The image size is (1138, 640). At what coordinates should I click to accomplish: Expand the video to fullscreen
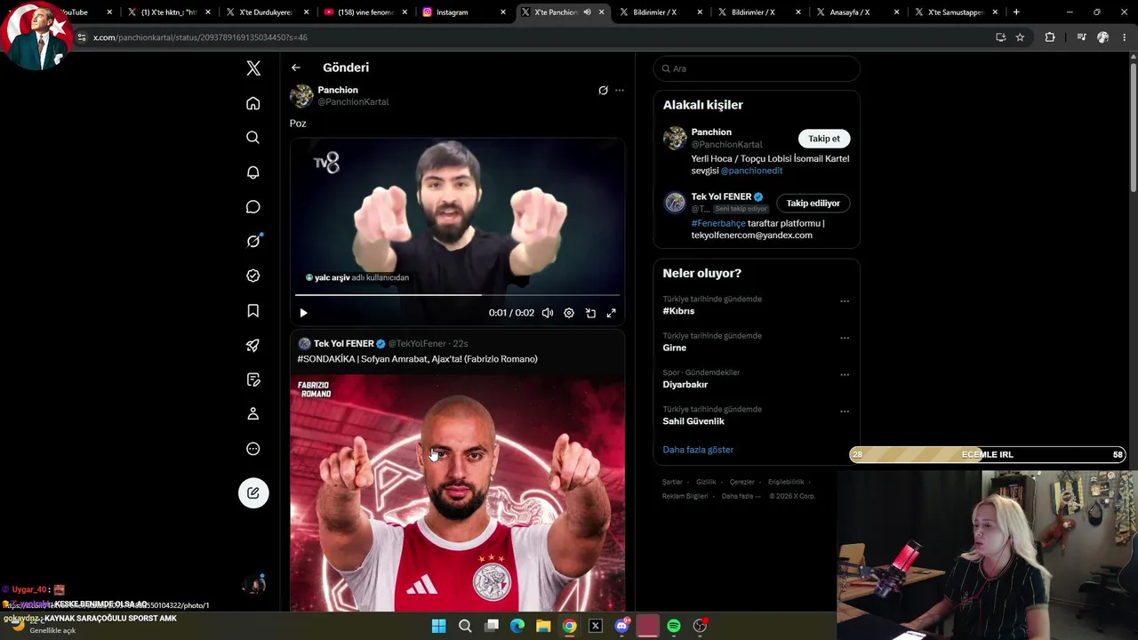[612, 313]
